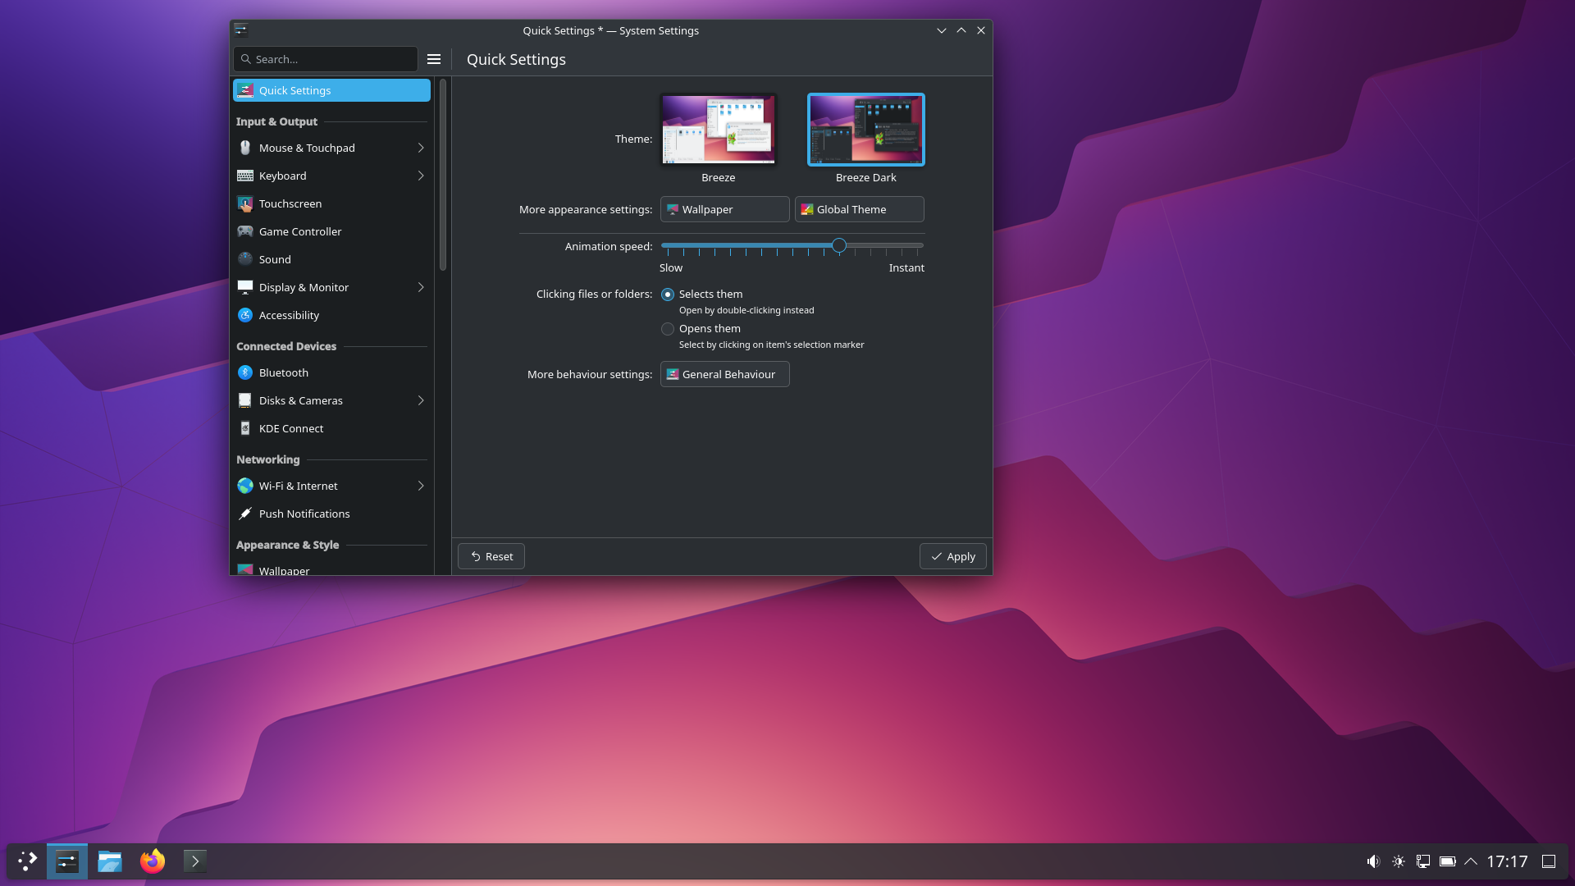Click the Display & Monitor icon
The image size is (1575, 886).
(x=245, y=287)
